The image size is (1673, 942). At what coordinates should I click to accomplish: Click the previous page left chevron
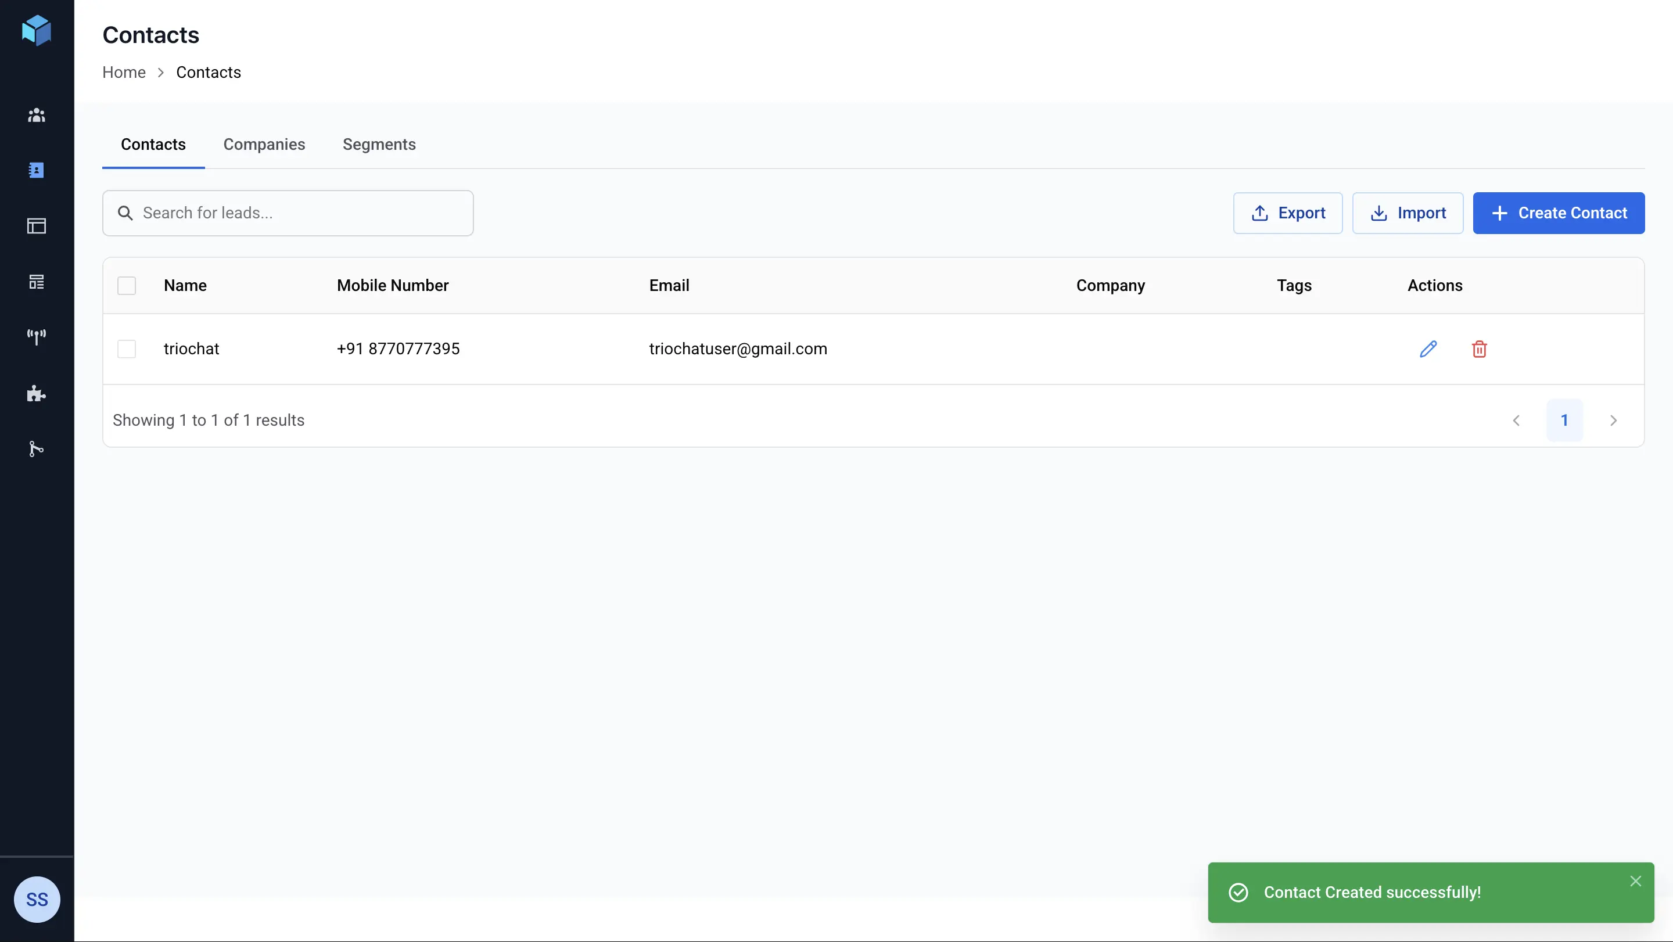click(x=1517, y=420)
